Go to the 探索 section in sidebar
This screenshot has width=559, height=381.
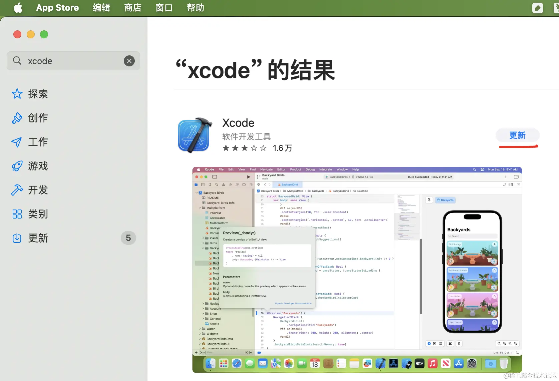73,94
